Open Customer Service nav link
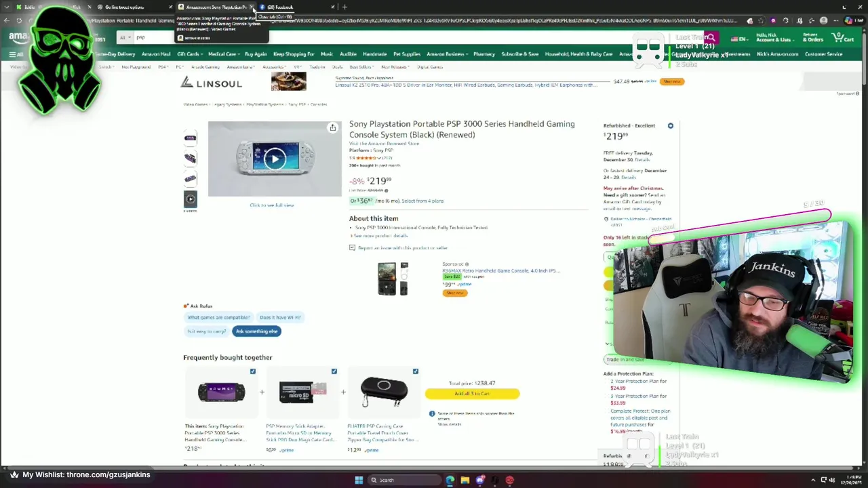Viewport: 868px width, 488px height. [823, 54]
